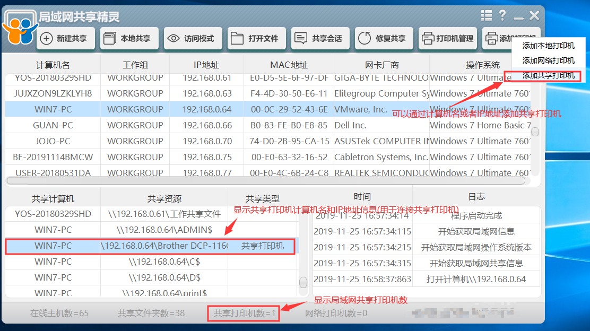
Task: Click the 开始获取局域网操作系统版本 log entry
Action: click(x=476, y=248)
